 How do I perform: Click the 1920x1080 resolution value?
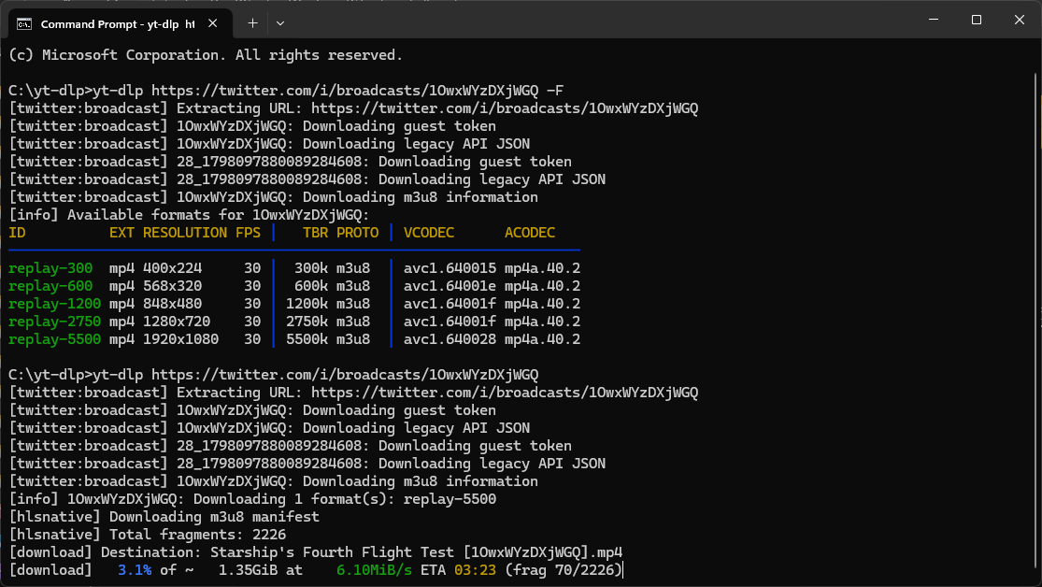click(180, 339)
